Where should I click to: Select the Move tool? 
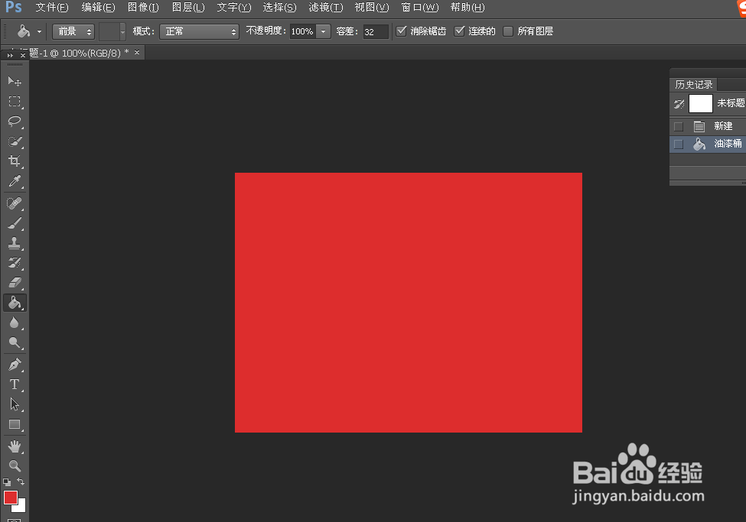(x=15, y=81)
